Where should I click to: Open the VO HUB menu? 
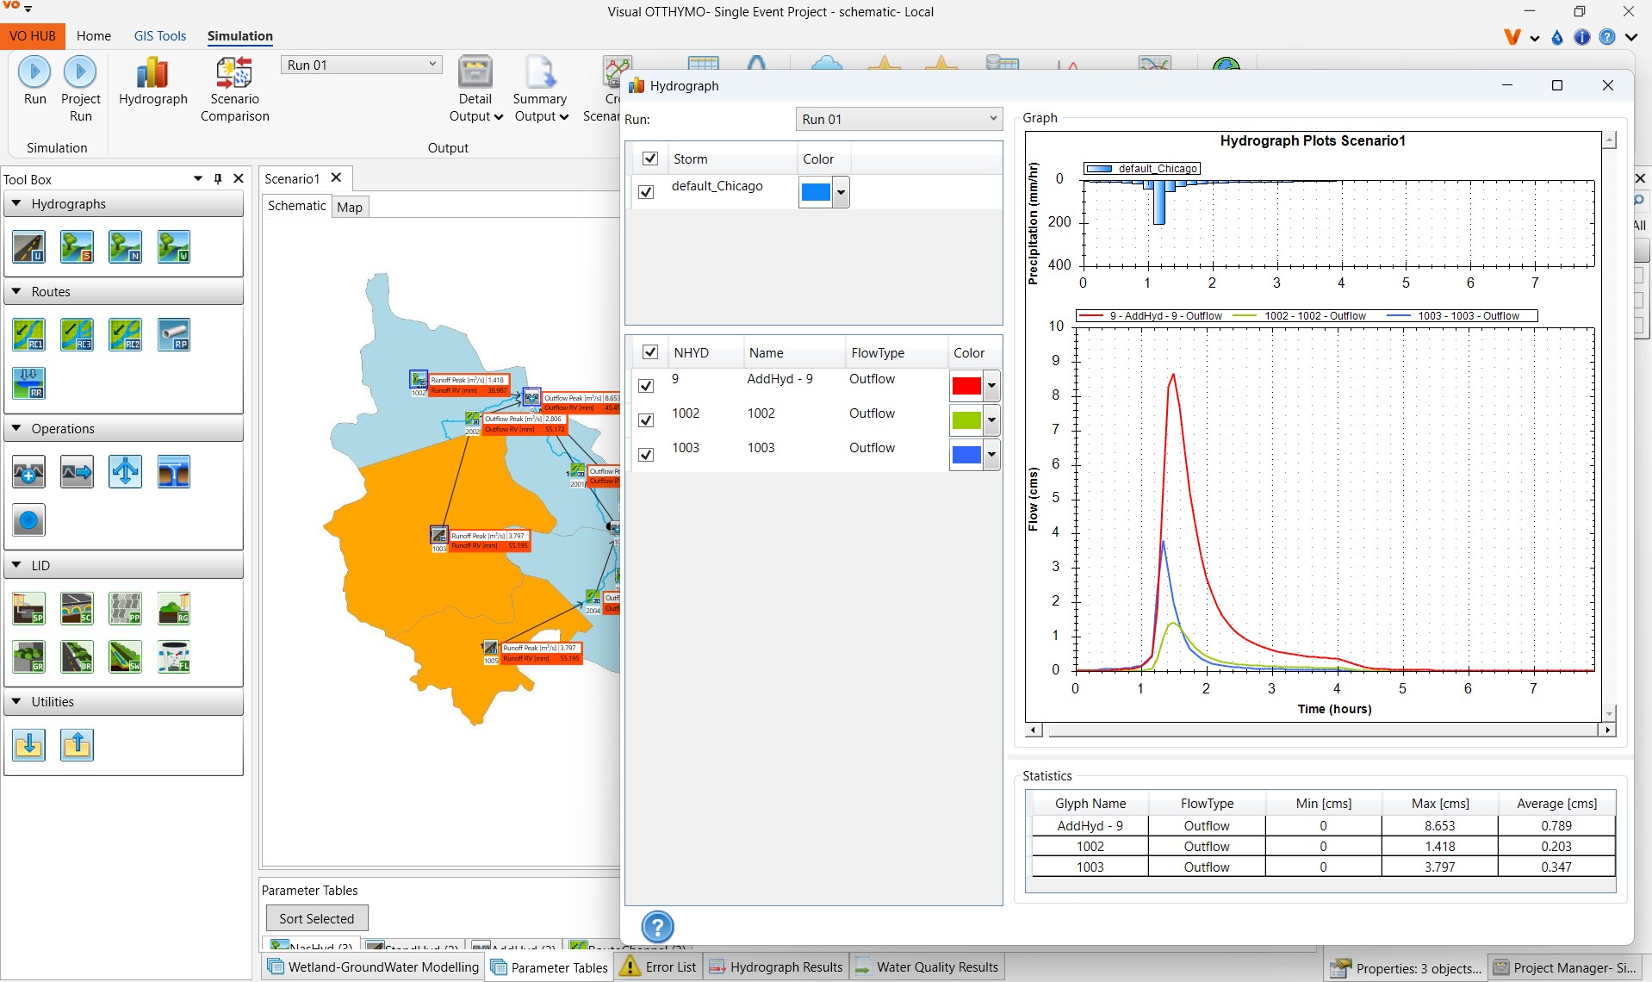pos(32,36)
